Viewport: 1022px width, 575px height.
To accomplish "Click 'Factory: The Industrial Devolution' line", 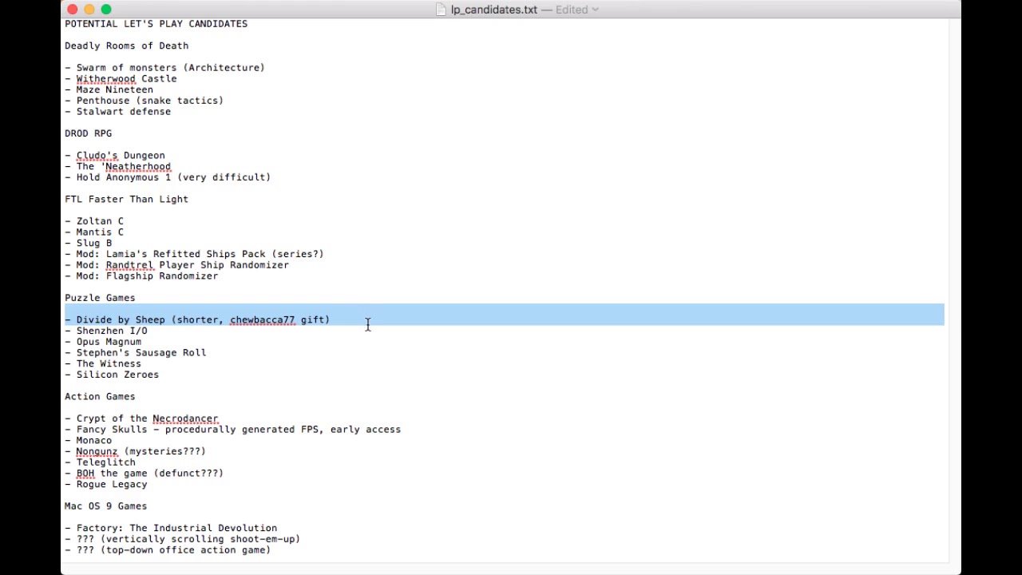I will pos(171,528).
